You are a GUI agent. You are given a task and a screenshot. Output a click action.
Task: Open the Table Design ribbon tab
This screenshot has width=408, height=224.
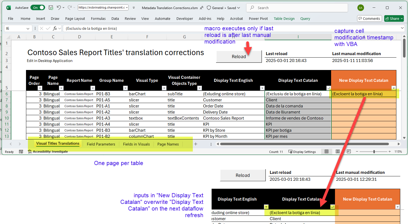click(x=284, y=19)
